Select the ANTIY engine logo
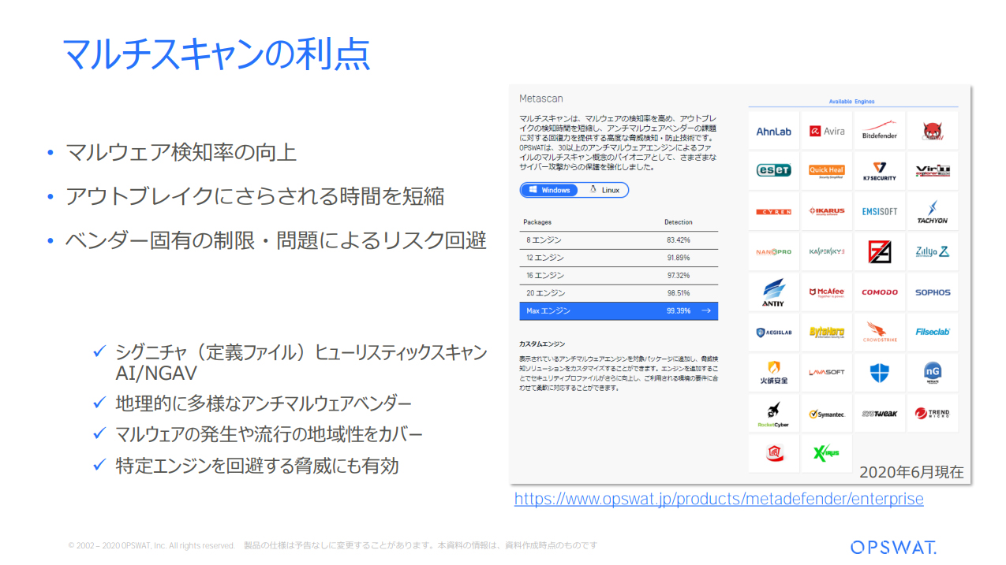 773,292
